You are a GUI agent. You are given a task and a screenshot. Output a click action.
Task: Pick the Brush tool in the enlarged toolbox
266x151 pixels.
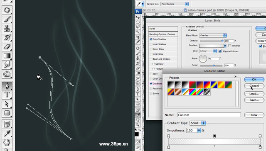coord(7,19)
